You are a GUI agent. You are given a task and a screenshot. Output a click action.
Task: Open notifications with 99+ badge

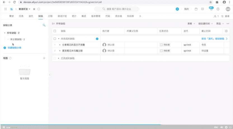coord(211,9)
